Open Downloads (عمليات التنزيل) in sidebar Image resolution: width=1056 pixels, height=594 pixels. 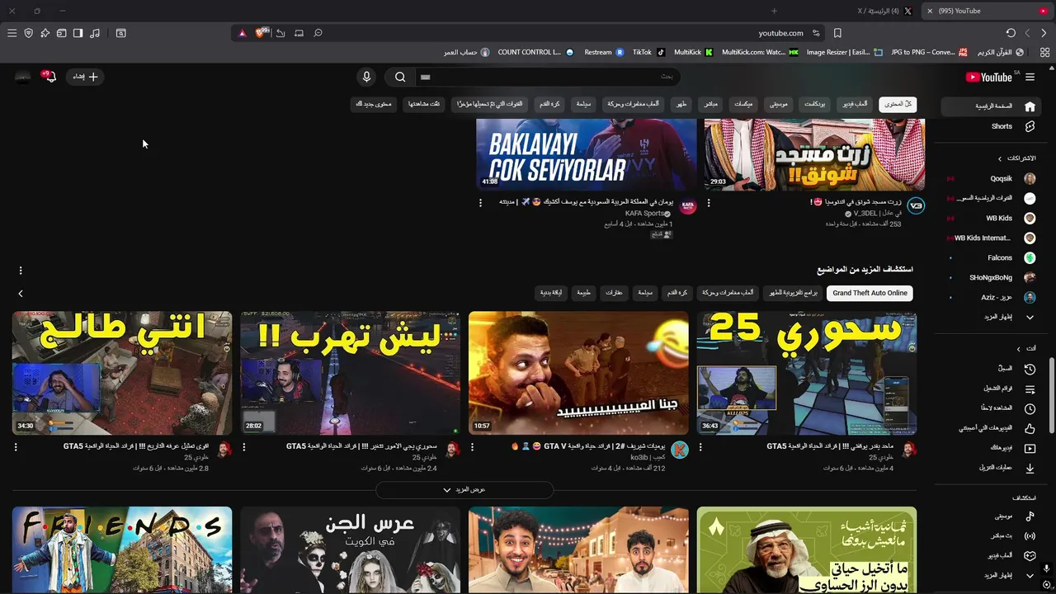(990, 468)
